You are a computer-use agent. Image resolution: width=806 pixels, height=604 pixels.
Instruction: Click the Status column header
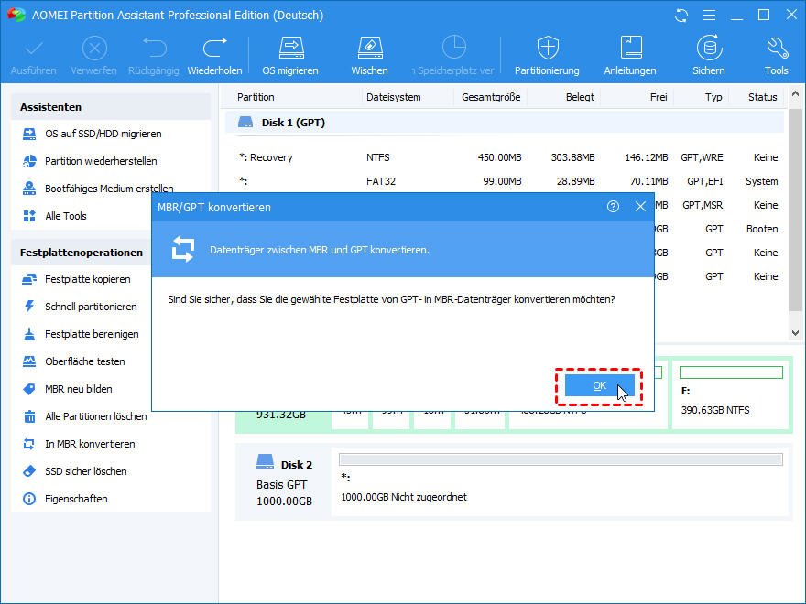(762, 97)
